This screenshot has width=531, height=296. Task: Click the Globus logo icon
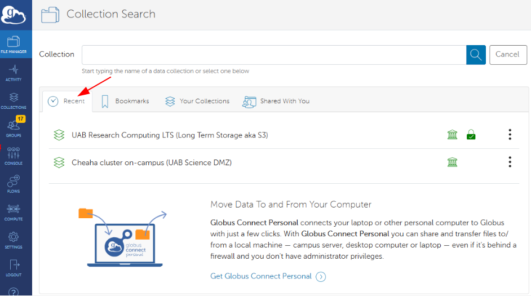coord(14,14)
